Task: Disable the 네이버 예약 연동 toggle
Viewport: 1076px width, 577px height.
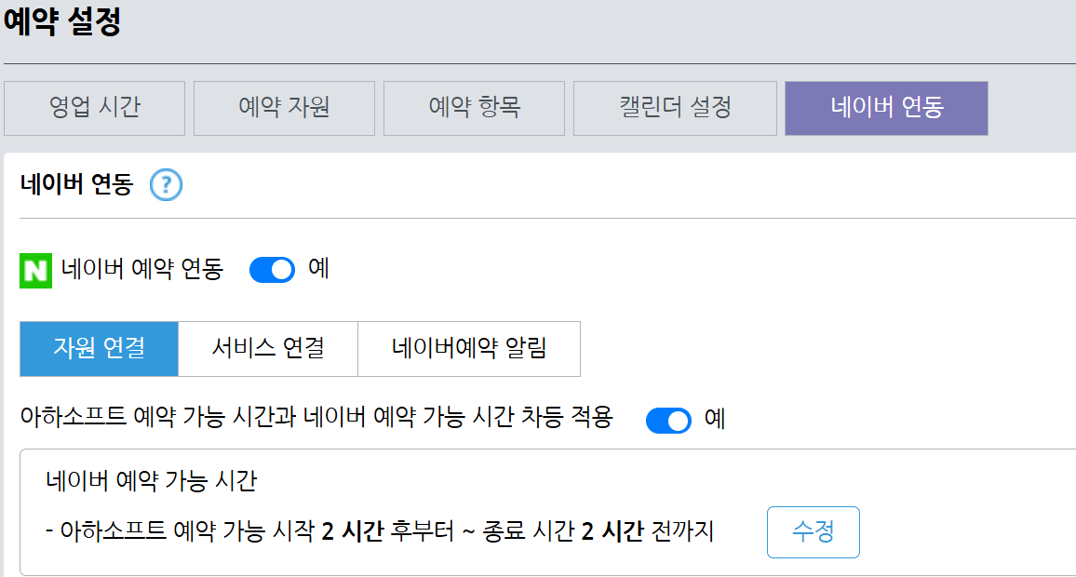Action: (271, 269)
